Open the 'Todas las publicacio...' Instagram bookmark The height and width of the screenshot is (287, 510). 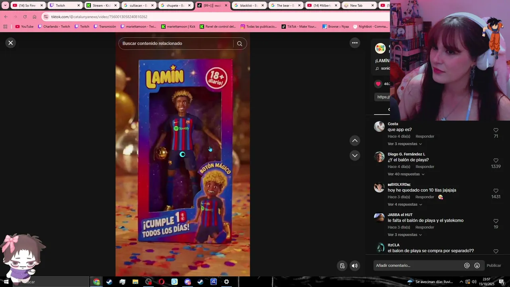pyautogui.click(x=259, y=27)
